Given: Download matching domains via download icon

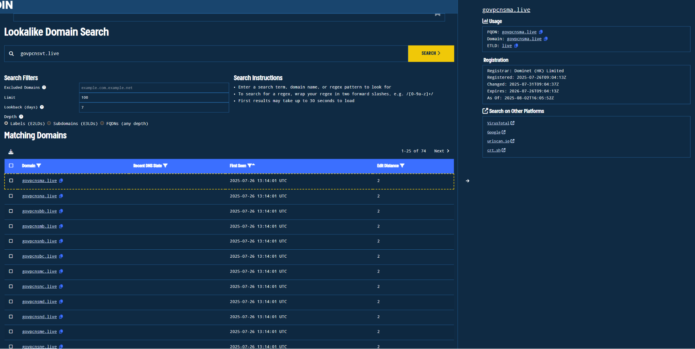Looking at the screenshot, I should (x=11, y=152).
